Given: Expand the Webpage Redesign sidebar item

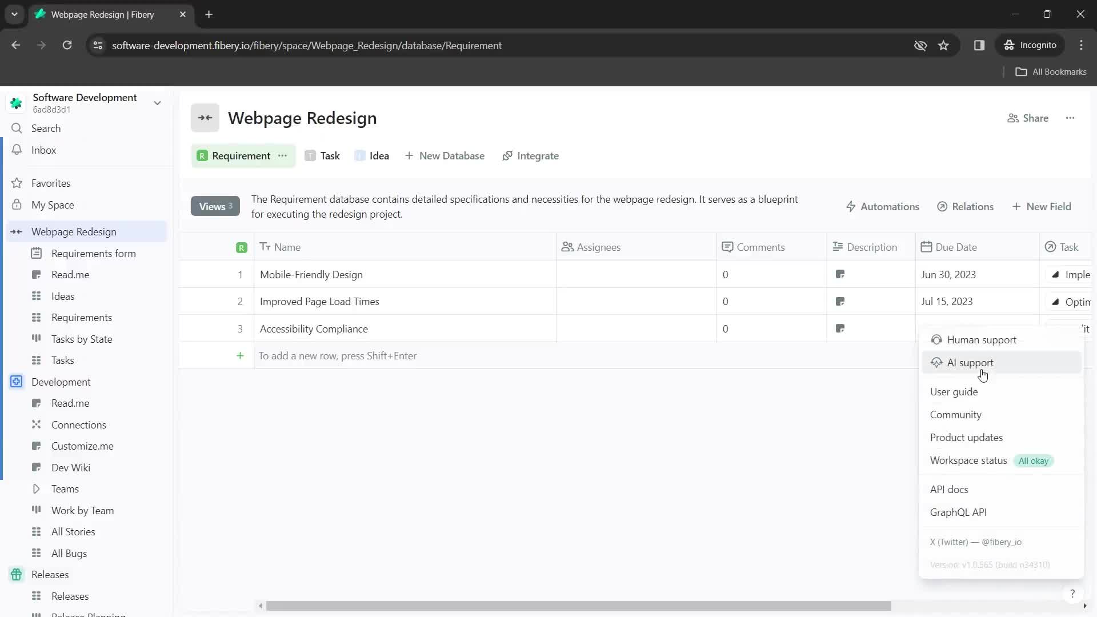Looking at the screenshot, I should click(17, 231).
